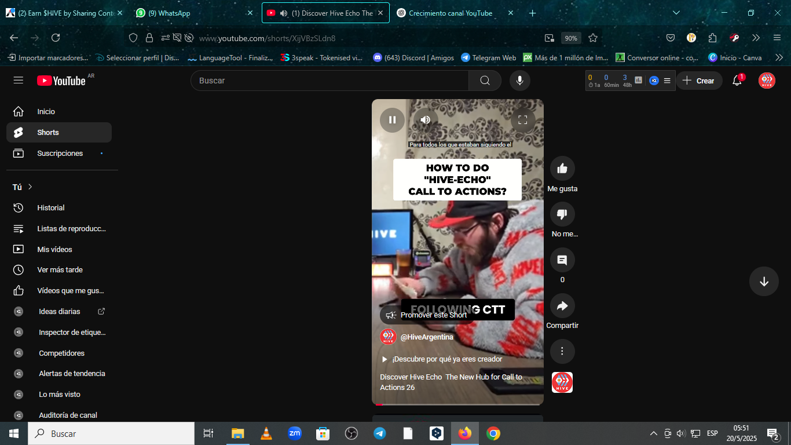Viewport: 791px width, 445px height.
Task: Open Vídeos que me gustan
Action: [59, 291]
